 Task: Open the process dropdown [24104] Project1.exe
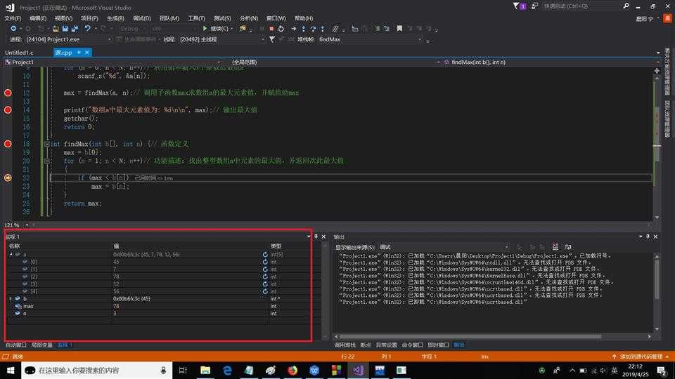[68, 39]
